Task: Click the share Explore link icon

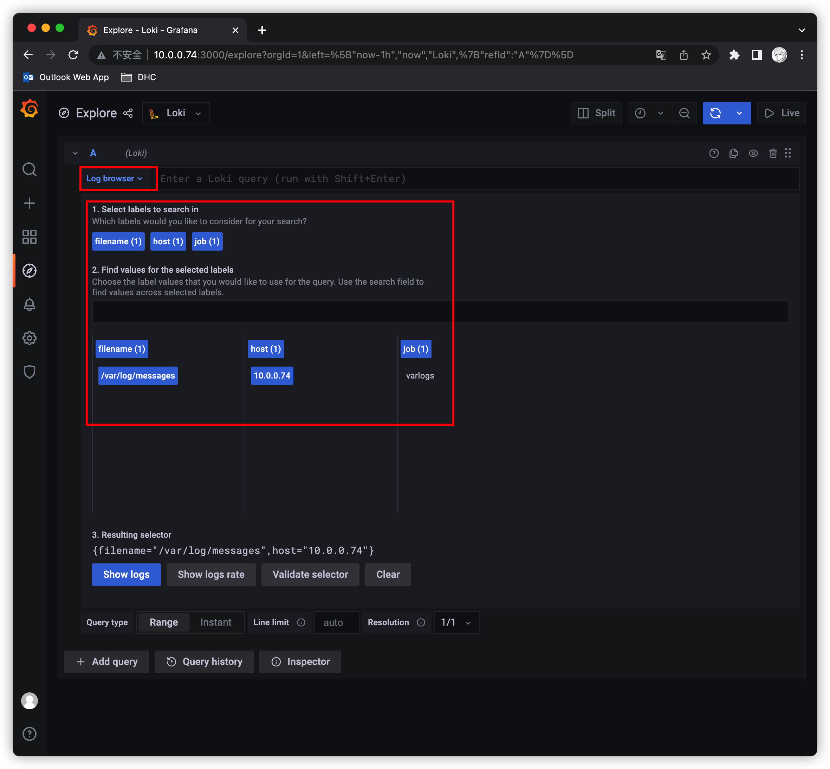Action: click(128, 113)
